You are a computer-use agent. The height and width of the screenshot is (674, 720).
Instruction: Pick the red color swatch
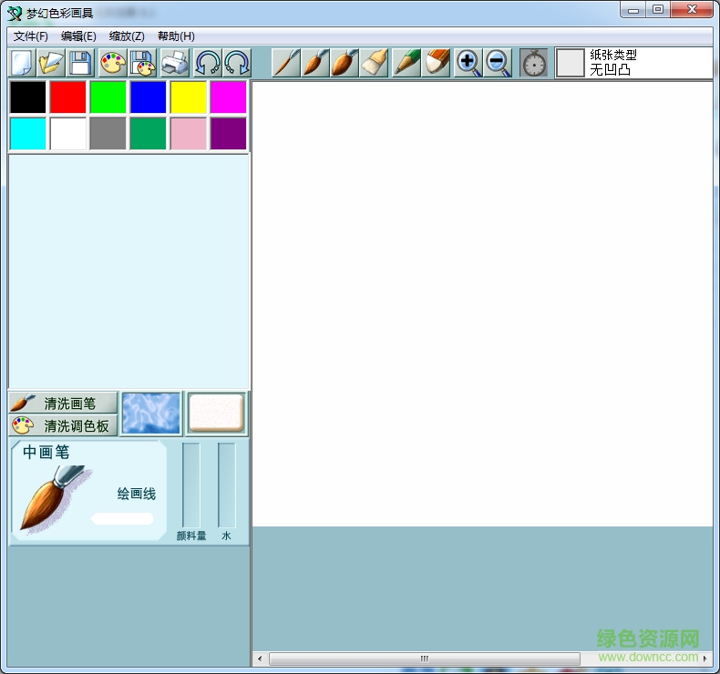click(x=68, y=97)
